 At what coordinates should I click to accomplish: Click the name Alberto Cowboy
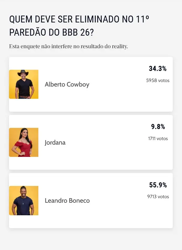pyautogui.click(x=67, y=85)
